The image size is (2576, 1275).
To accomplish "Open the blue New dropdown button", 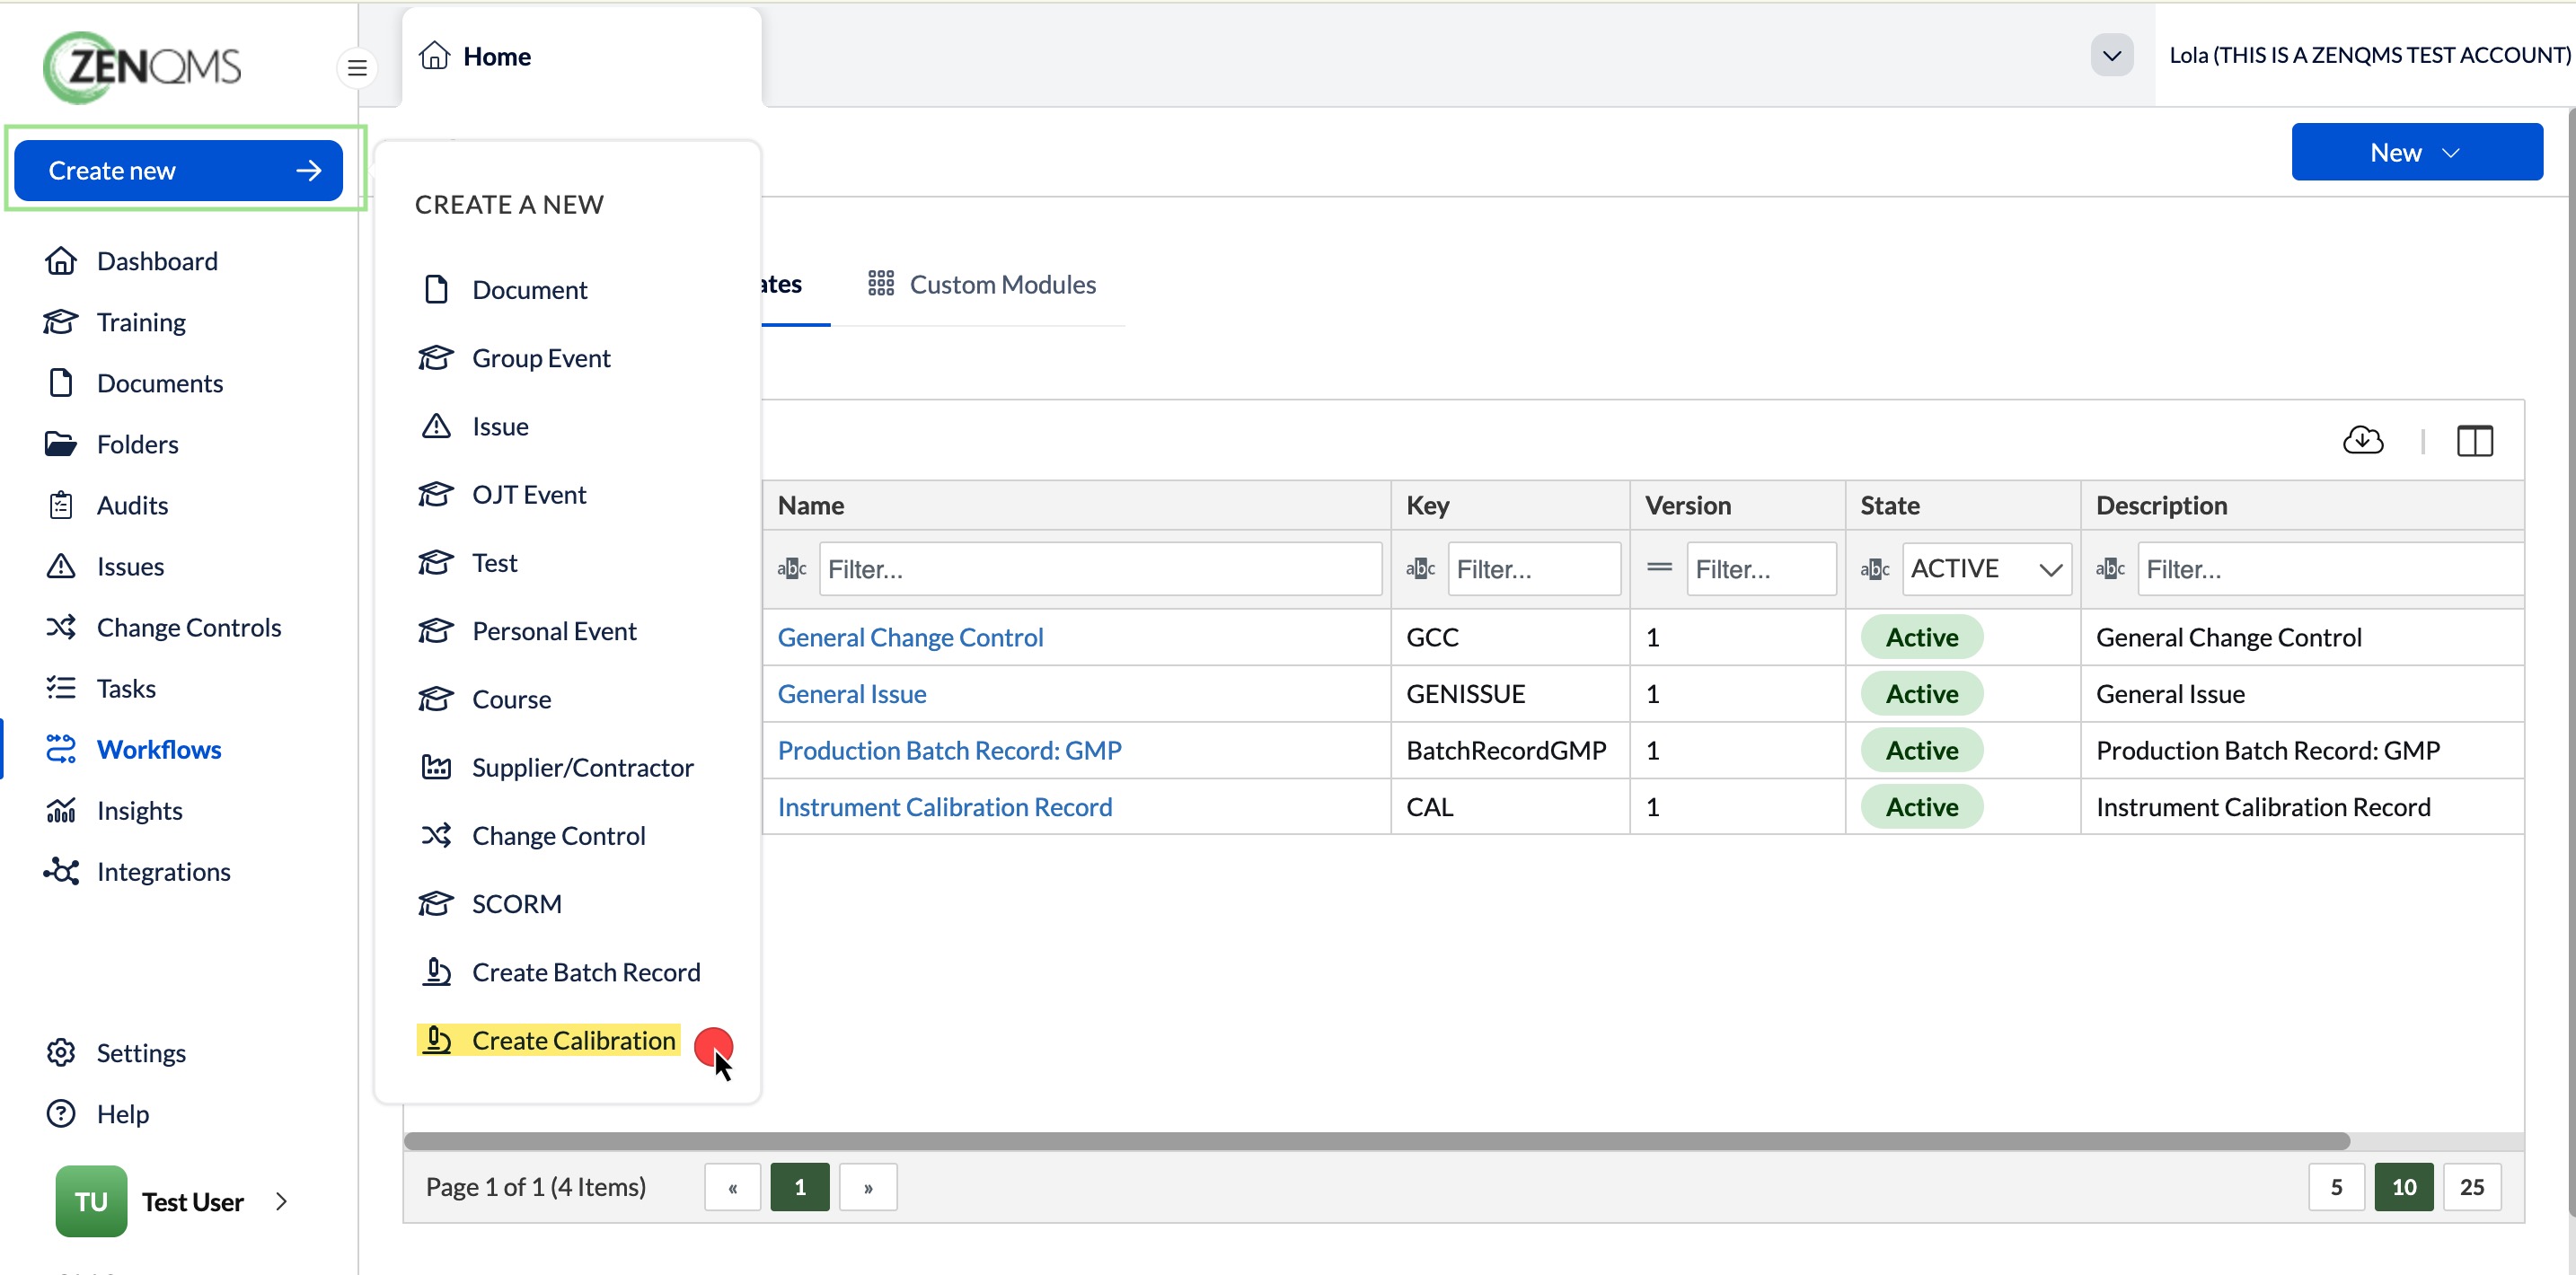I will point(2416,152).
